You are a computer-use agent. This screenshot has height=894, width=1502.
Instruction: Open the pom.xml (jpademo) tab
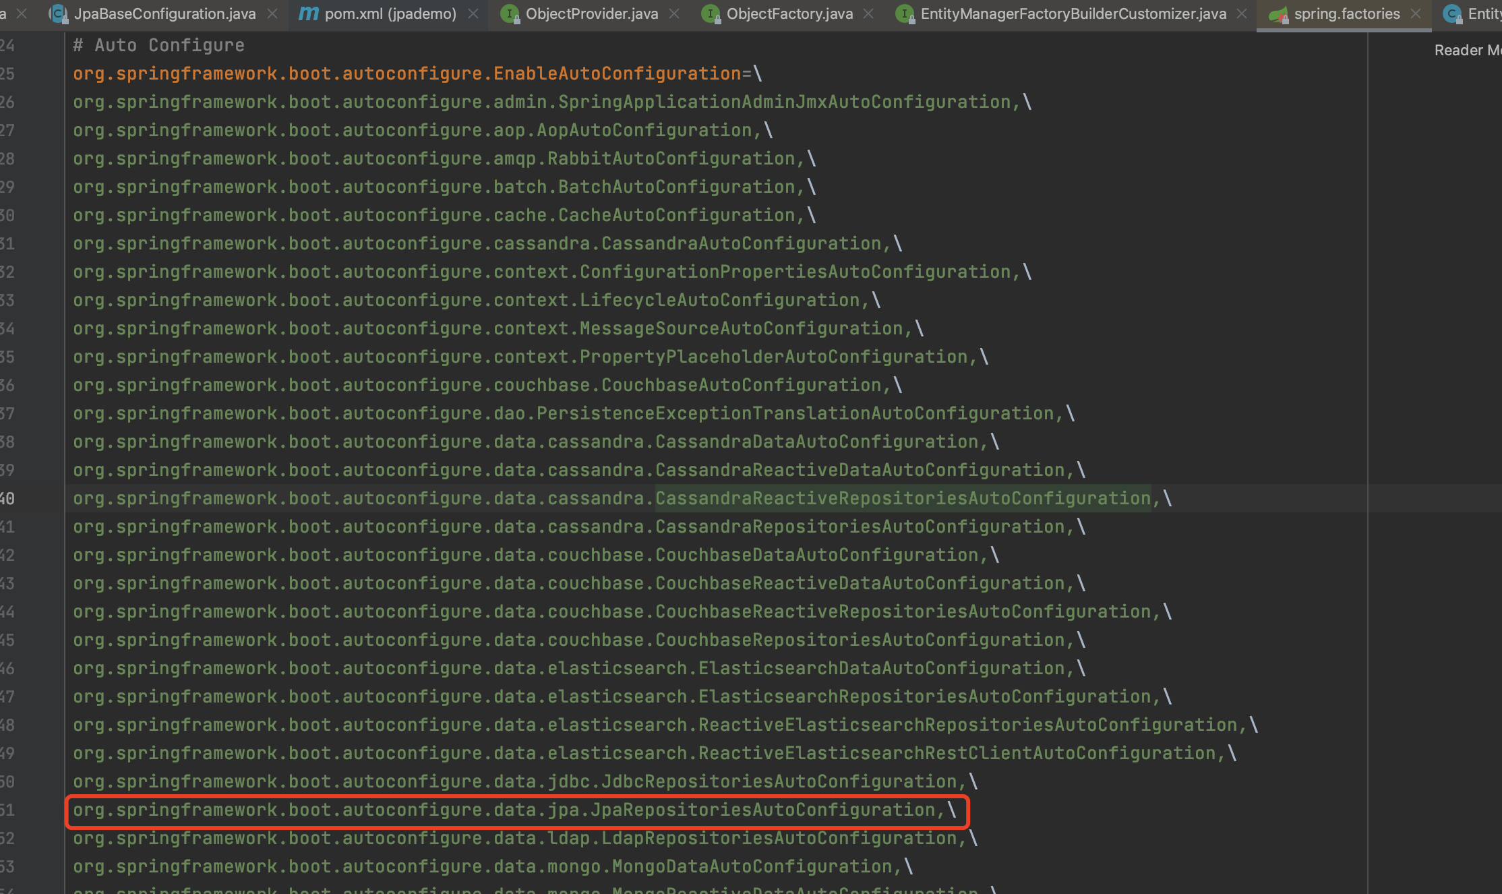pyautogui.click(x=390, y=13)
